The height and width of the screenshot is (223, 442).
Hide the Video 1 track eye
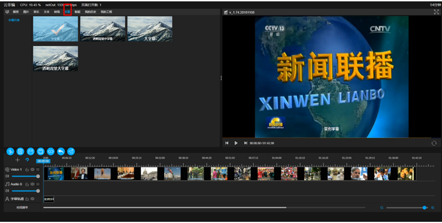[x=32, y=170]
